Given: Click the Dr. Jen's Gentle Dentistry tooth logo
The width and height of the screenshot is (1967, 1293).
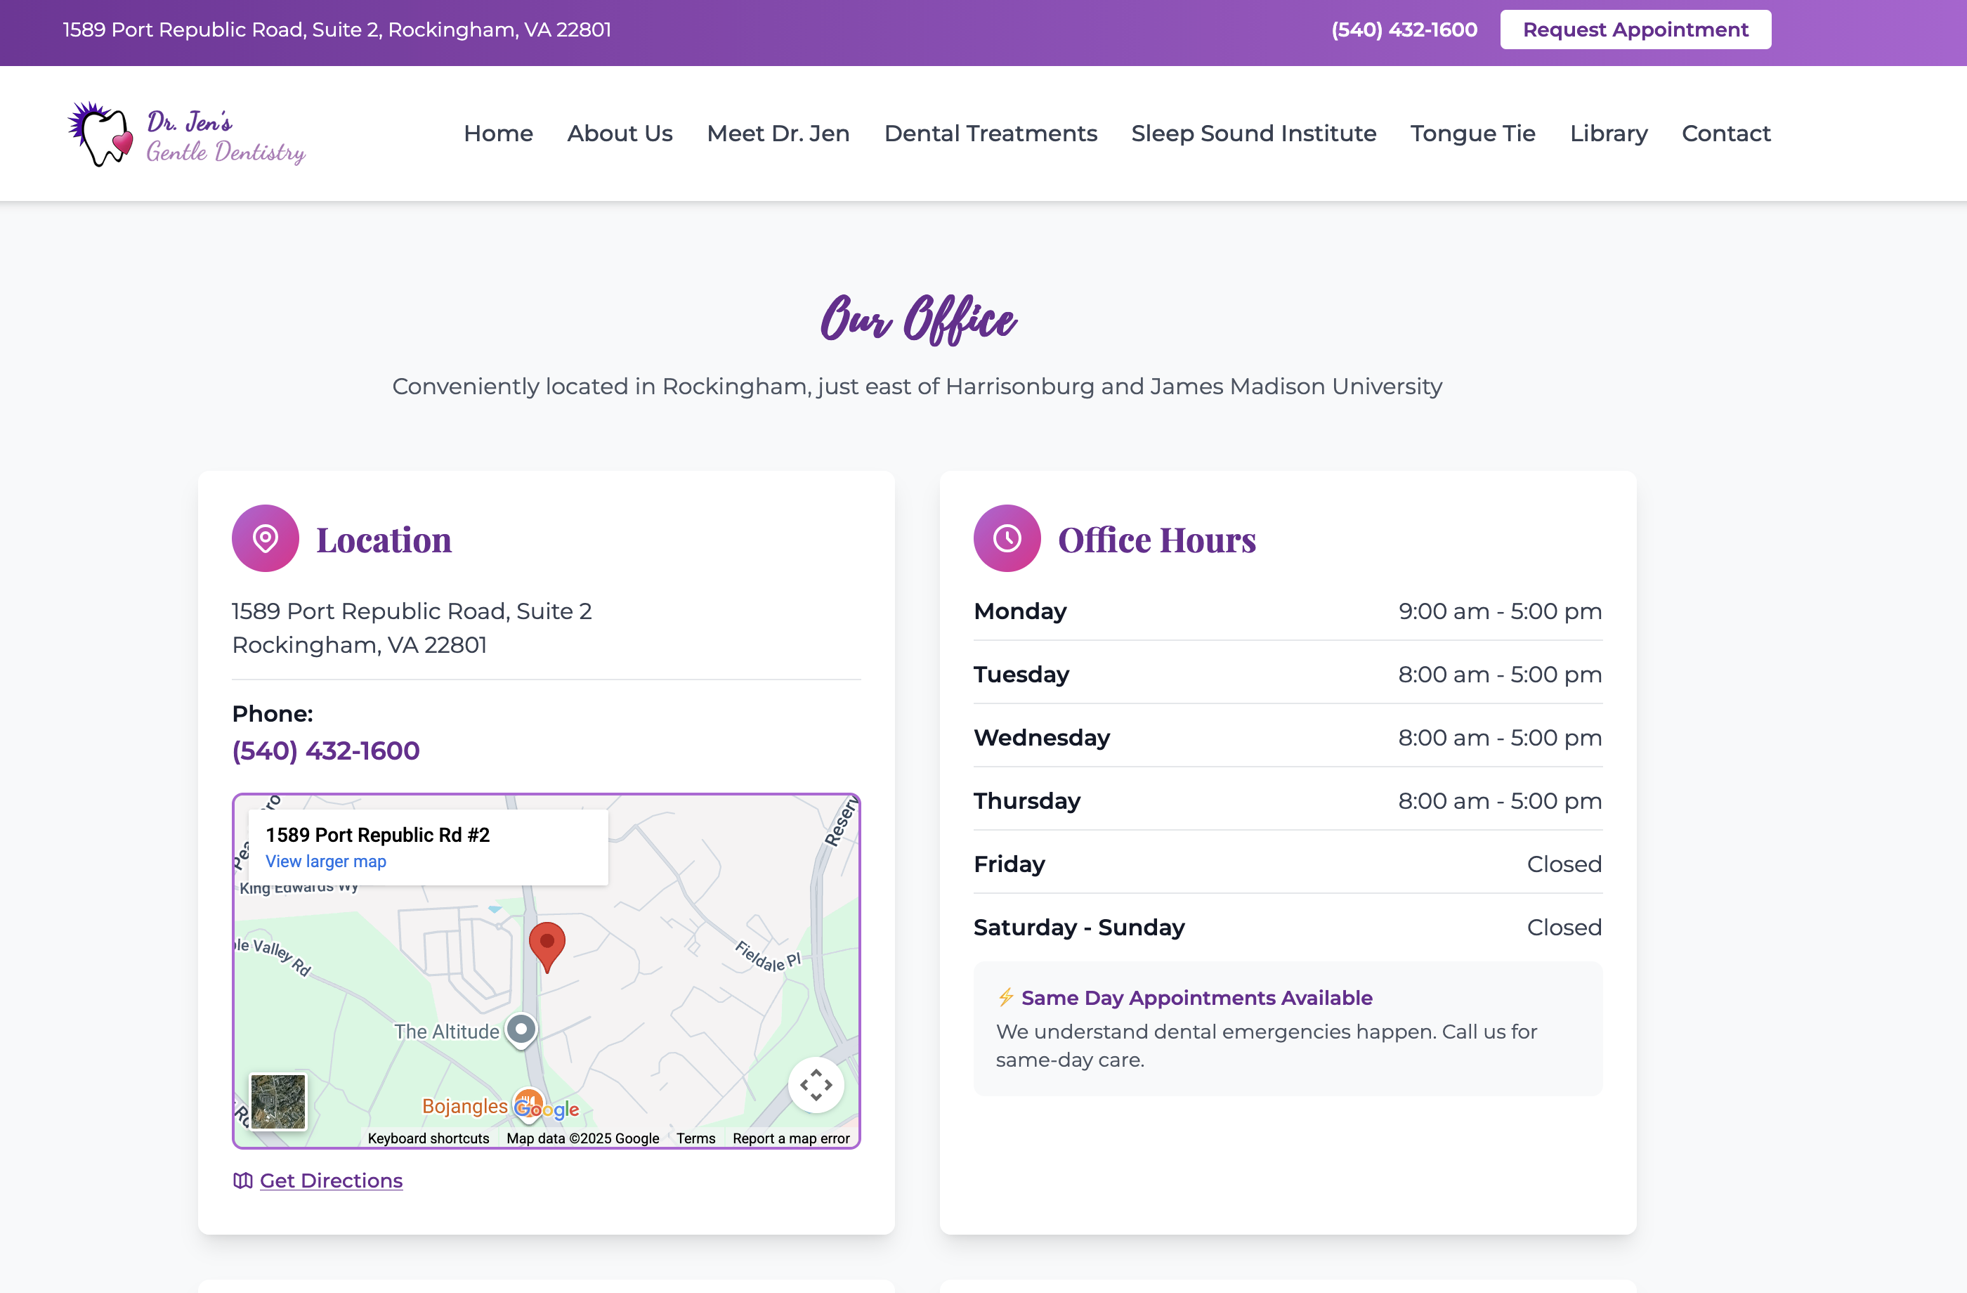Looking at the screenshot, I should (186, 134).
